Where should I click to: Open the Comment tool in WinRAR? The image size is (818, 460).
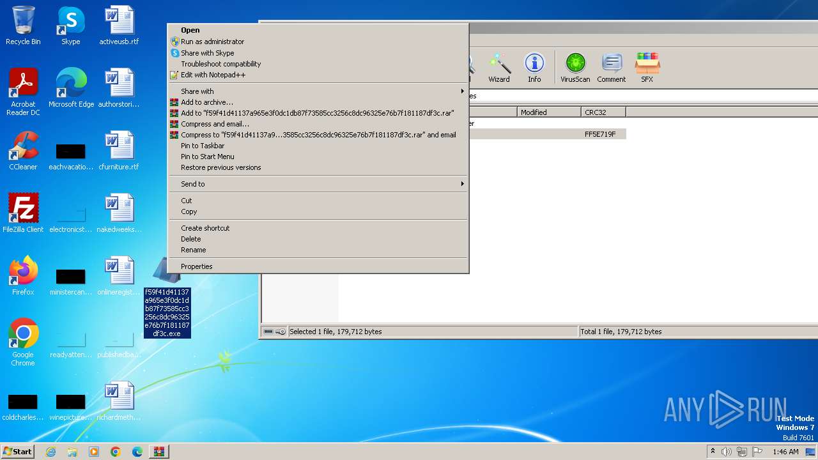[612, 68]
